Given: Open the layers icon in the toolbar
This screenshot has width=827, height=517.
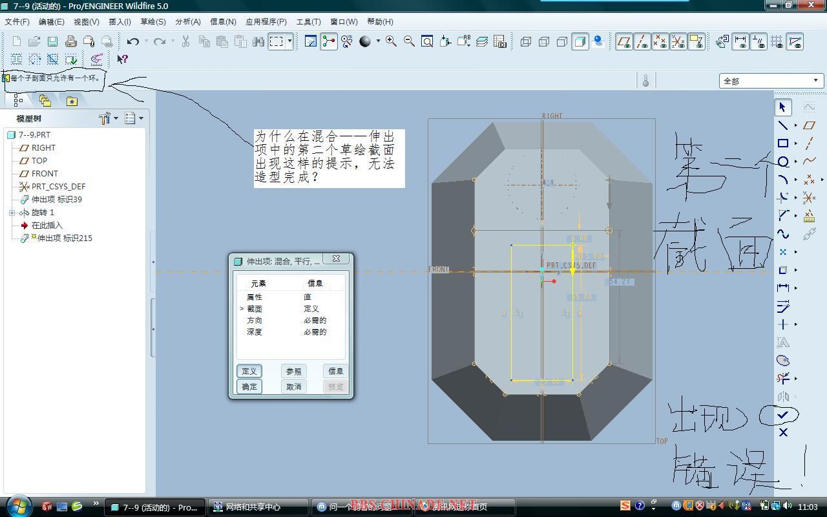Looking at the screenshot, I should click(x=482, y=41).
